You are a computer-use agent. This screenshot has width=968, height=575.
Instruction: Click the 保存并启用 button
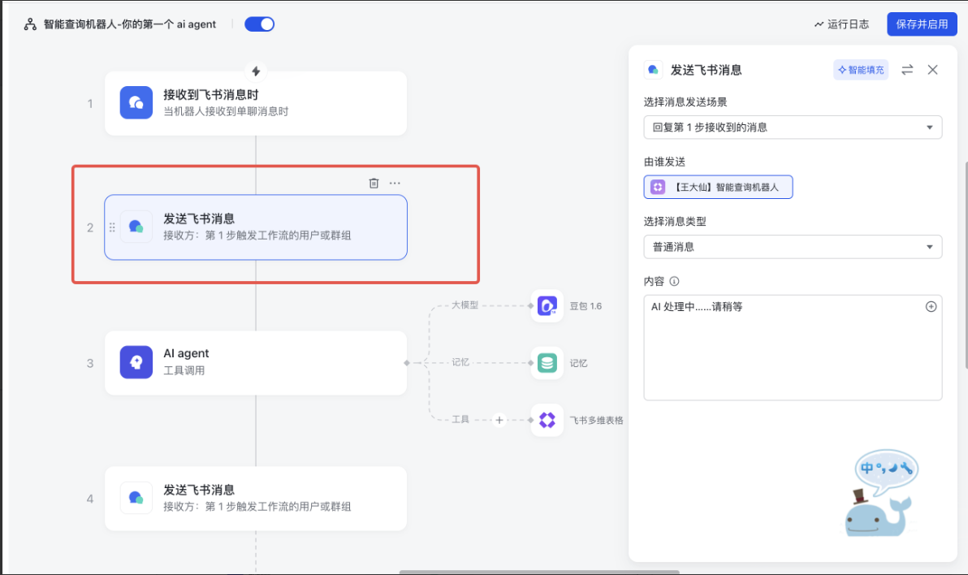coord(922,24)
